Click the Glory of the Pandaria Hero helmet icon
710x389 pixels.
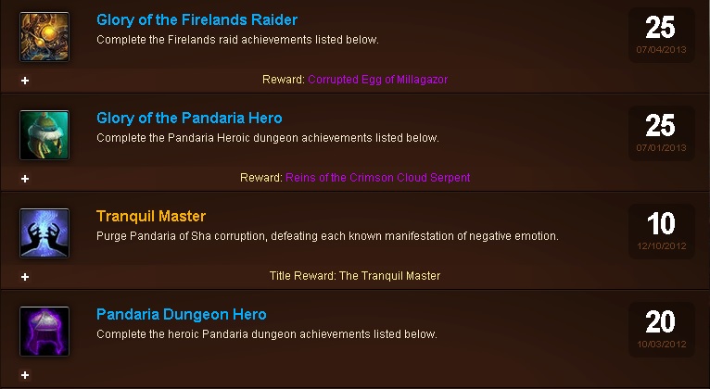[x=44, y=135]
